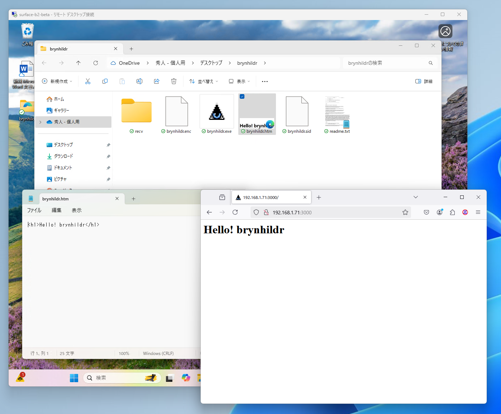Click the 詳細 details button in Explorer

click(424, 81)
